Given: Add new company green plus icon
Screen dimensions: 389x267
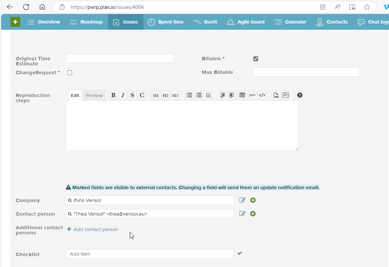Looking at the screenshot, I should tap(253, 200).
